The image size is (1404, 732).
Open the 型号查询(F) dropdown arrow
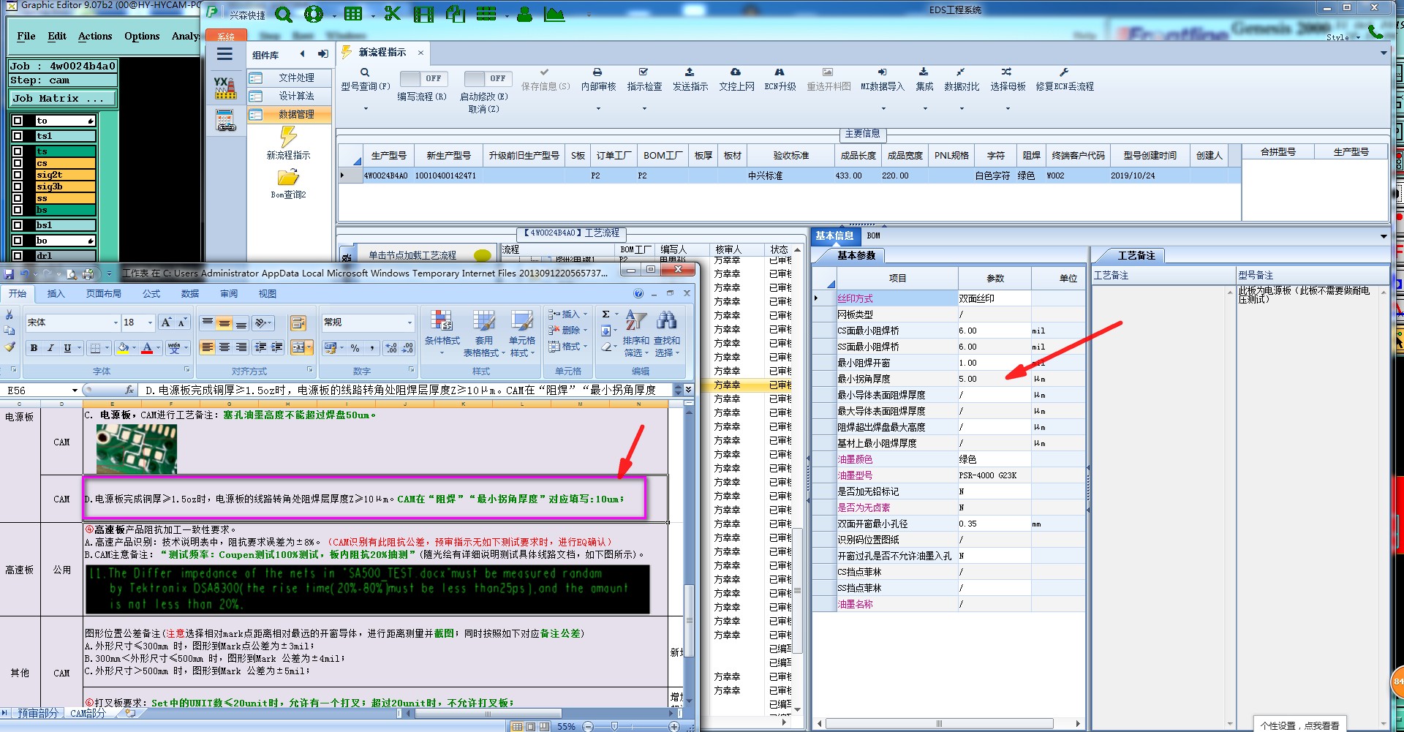pos(366,109)
